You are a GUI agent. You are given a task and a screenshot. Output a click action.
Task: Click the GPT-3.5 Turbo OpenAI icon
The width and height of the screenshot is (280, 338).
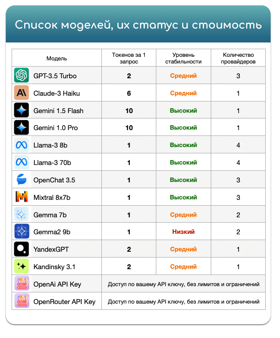(21, 76)
